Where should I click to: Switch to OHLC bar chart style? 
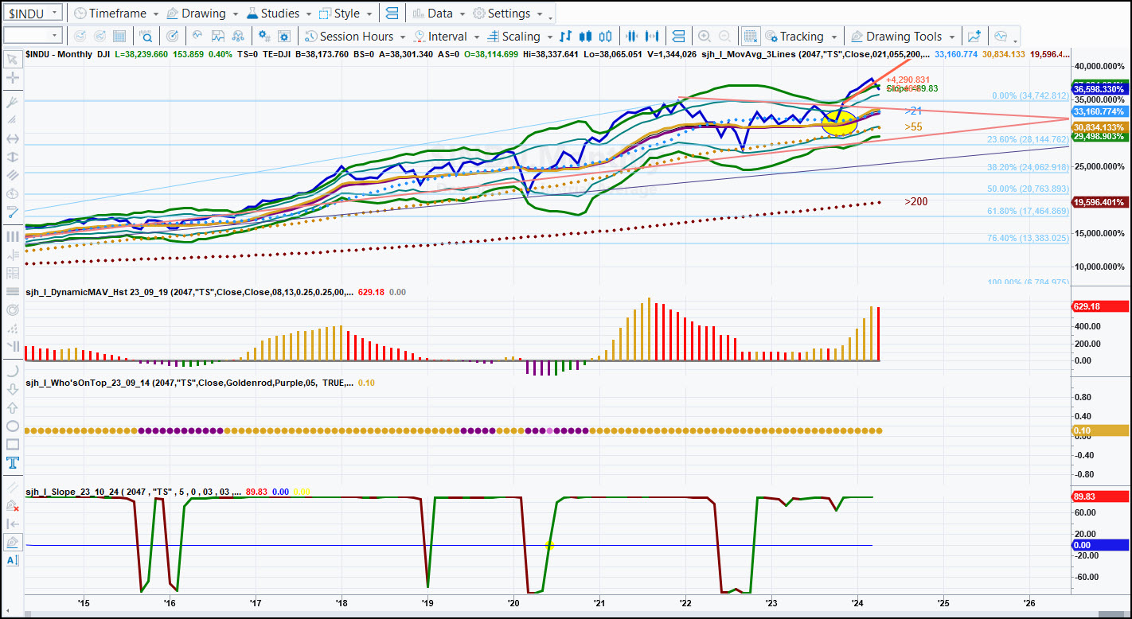point(565,37)
